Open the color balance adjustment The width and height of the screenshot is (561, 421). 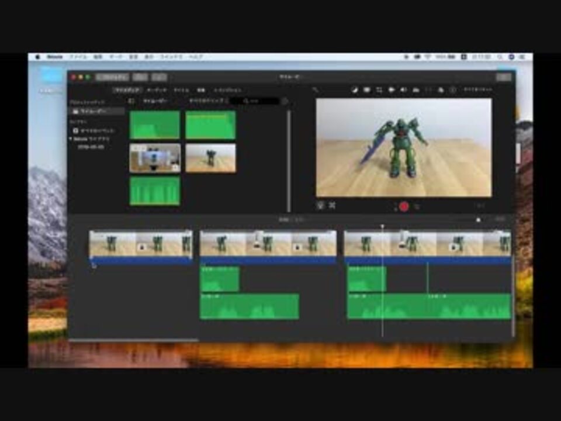pos(354,90)
